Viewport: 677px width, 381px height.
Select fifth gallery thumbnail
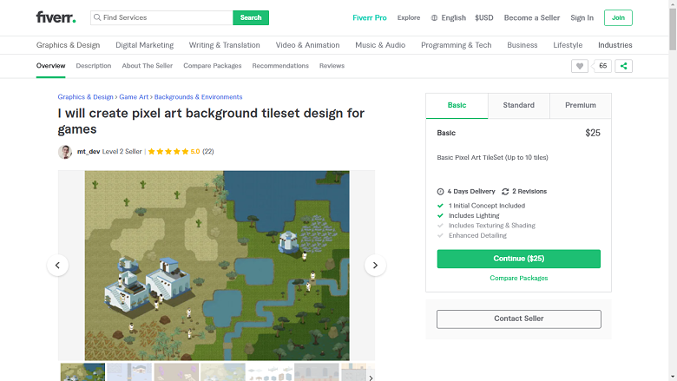(x=270, y=372)
